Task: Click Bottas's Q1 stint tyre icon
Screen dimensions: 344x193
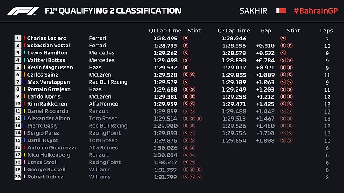Action: pyautogui.click(x=186, y=60)
